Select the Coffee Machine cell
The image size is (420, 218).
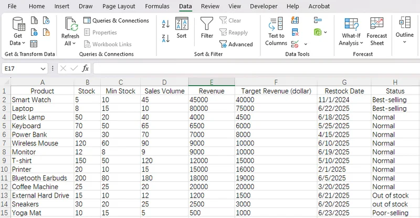point(43,186)
